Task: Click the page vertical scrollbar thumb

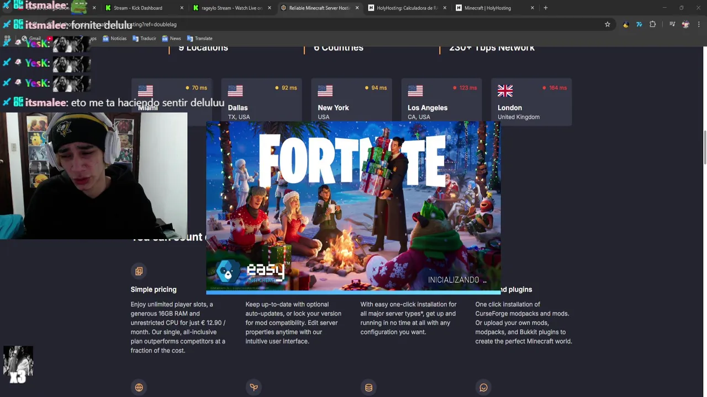Action: click(705, 147)
